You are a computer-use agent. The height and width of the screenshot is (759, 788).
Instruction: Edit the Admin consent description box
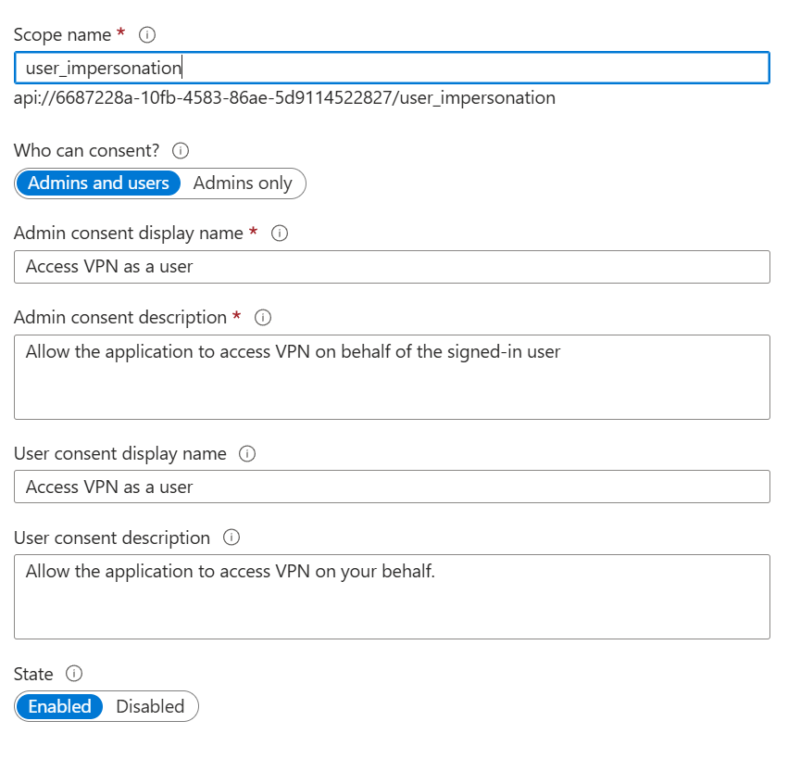click(392, 377)
